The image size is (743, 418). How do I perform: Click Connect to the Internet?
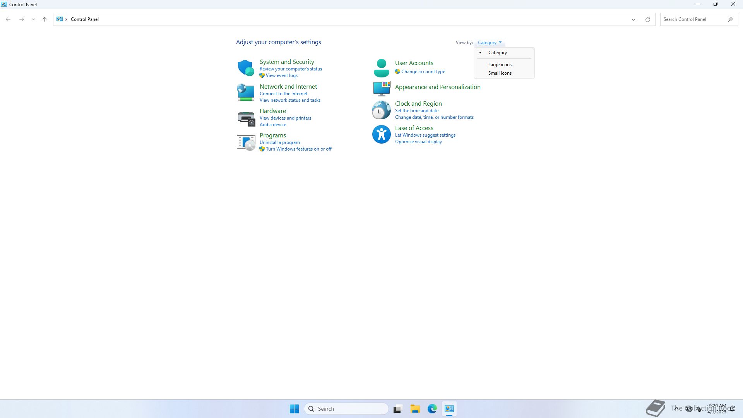pos(283,94)
